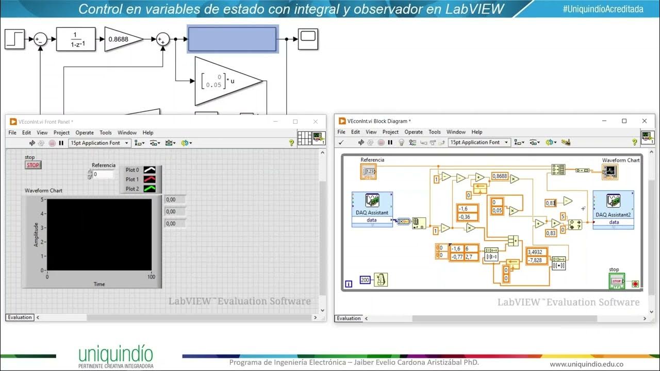Viewport: 660px width, 371px height.
Task: Open Front Panel font dropdown 15pt Application Font
Action: (100, 143)
